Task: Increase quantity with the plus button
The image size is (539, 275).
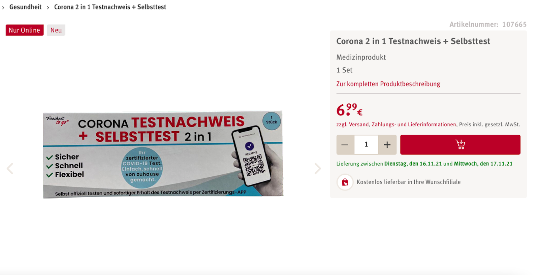Action: pos(387,145)
